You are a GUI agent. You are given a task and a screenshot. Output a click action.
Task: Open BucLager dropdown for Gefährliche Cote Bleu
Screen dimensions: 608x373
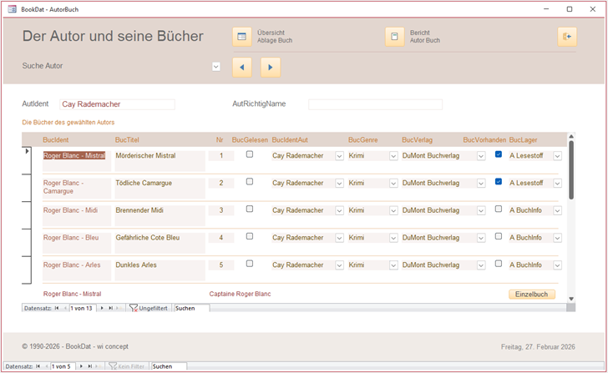(557, 238)
